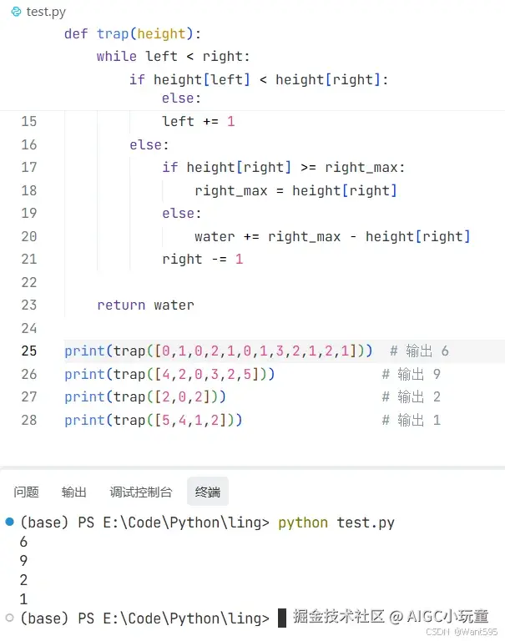Viewport: 505px width, 641px height.
Task: Click line number 25 in the gutter
Action: point(29,351)
